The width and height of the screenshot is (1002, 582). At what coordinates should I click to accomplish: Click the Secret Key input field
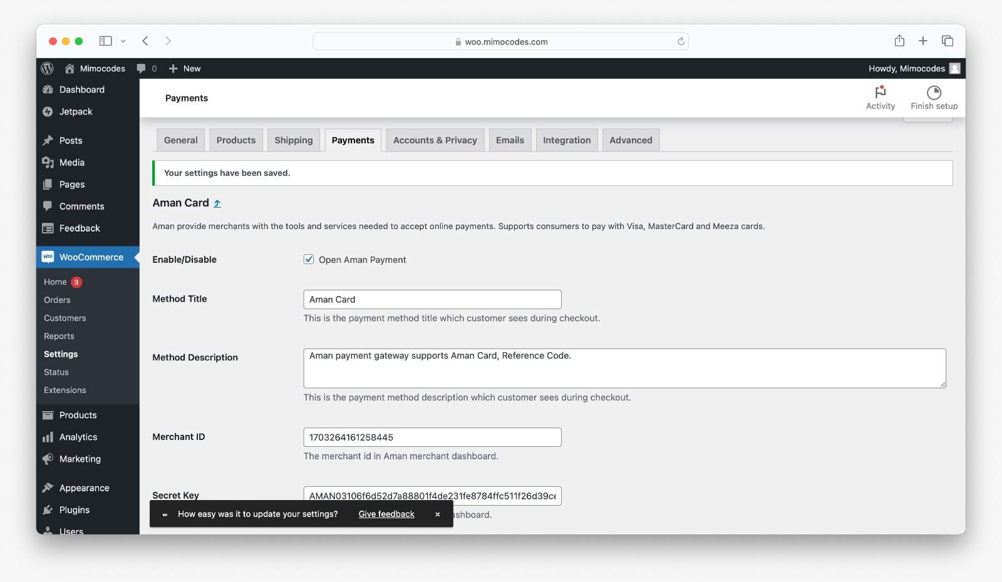432,496
